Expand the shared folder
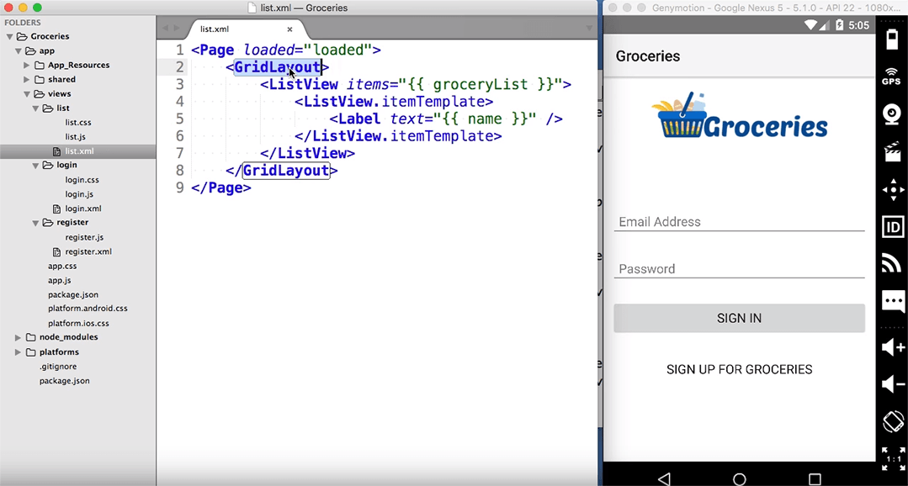 coord(27,79)
